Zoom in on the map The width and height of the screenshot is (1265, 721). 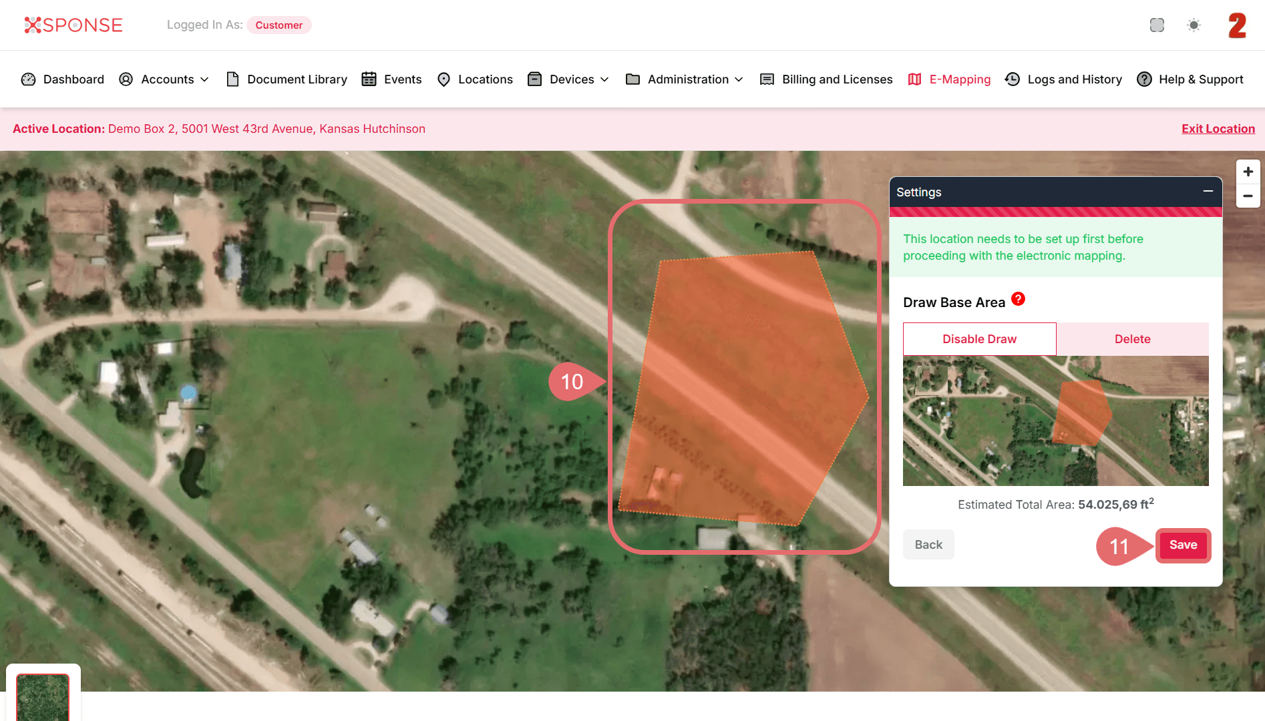pos(1248,172)
